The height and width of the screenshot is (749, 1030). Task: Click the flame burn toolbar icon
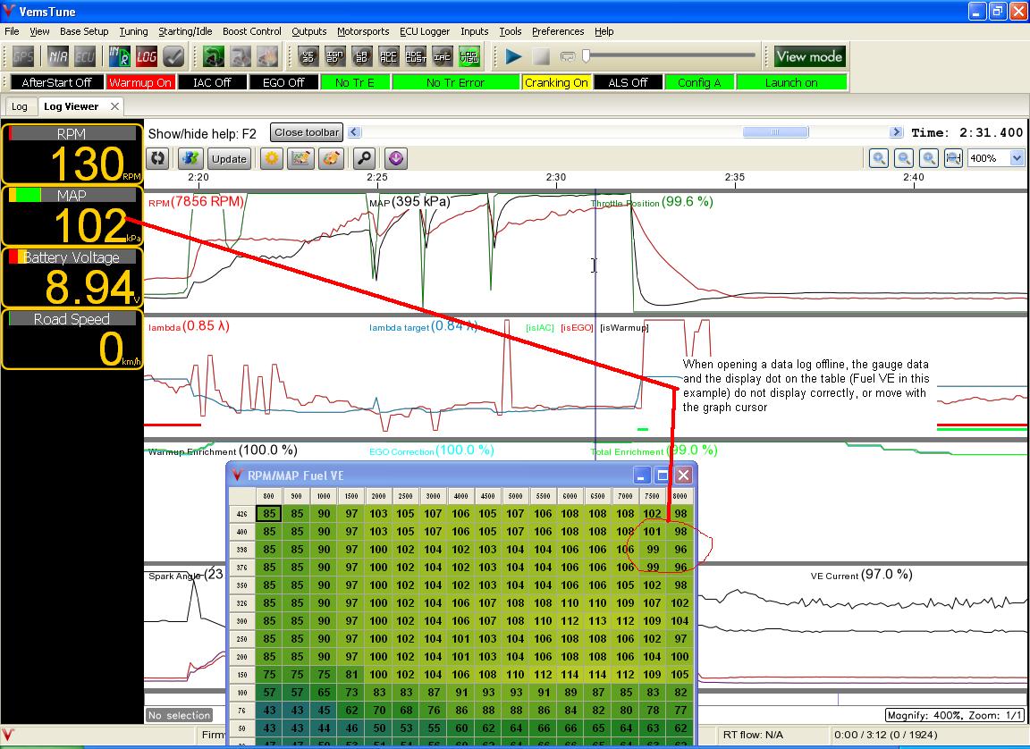(266, 56)
